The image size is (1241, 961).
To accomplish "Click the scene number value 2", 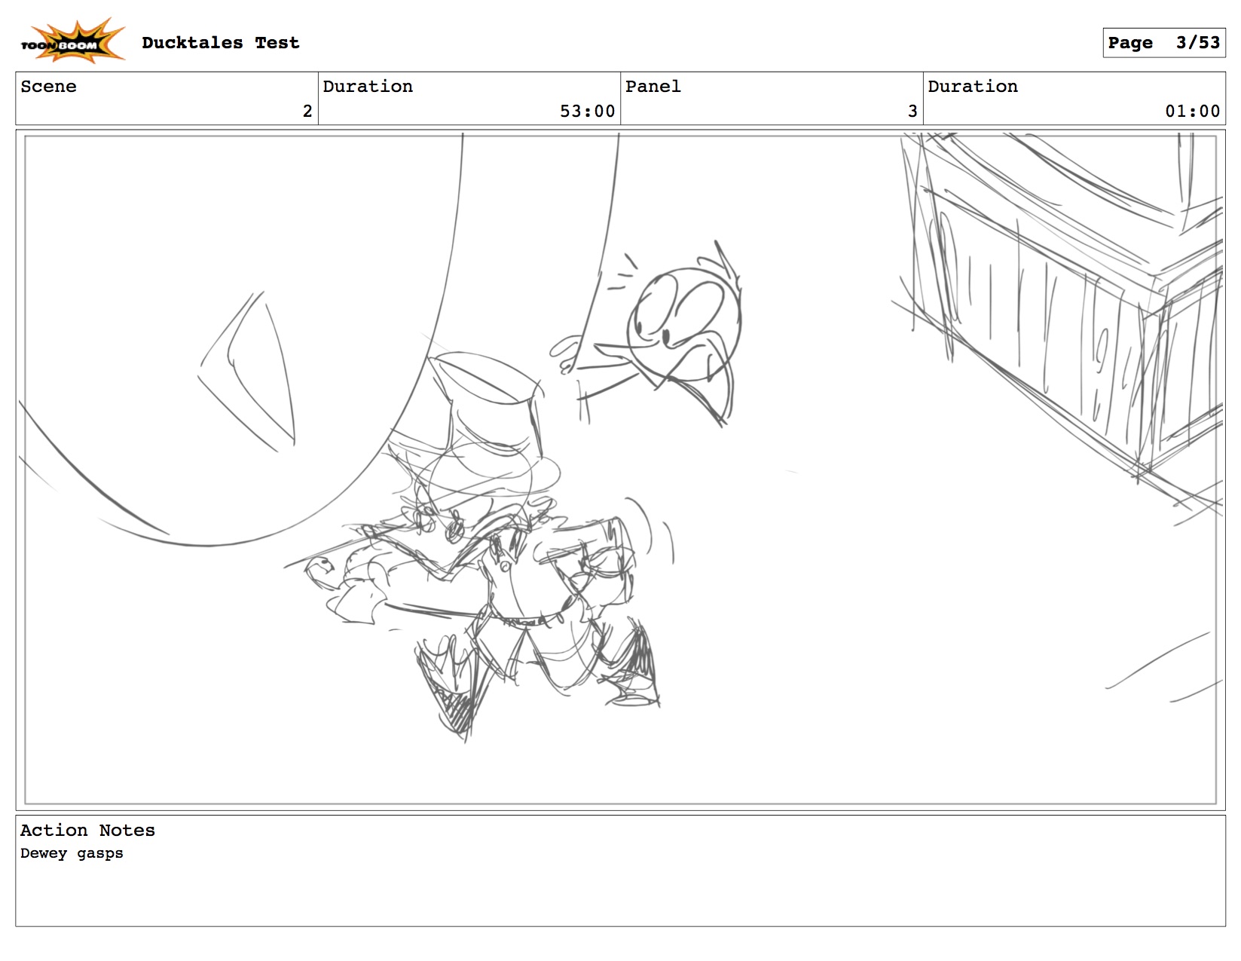I will (307, 112).
